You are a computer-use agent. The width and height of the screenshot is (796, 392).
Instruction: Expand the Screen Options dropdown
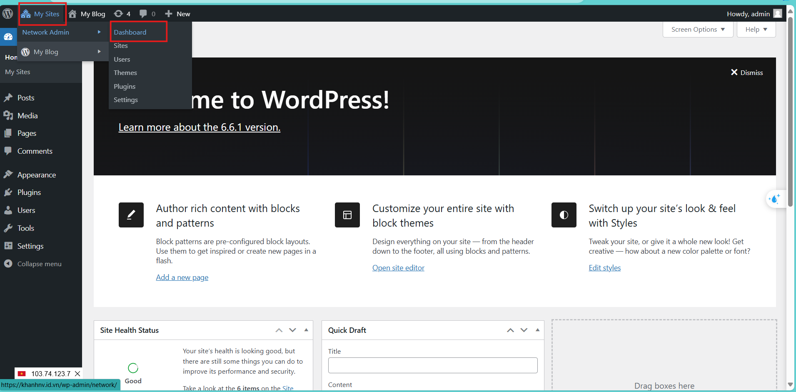tap(698, 29)
